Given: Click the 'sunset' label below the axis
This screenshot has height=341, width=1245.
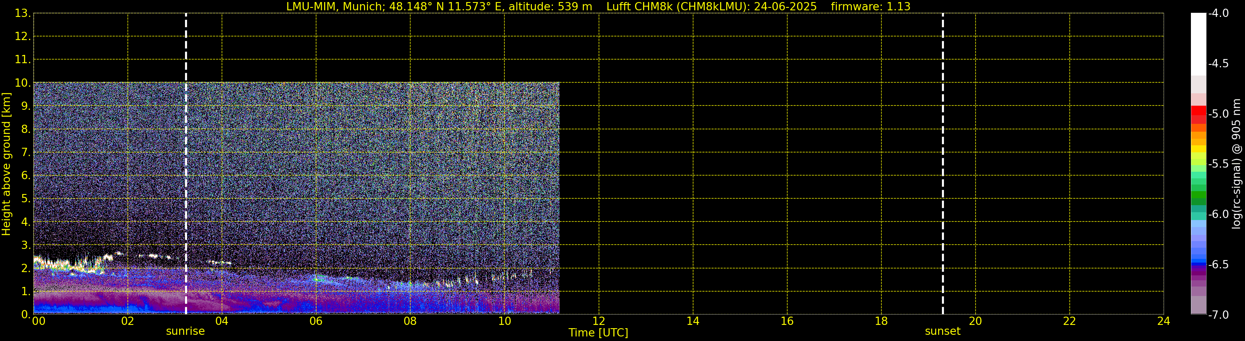Looking at the screenshot, I should pos(942,332).
